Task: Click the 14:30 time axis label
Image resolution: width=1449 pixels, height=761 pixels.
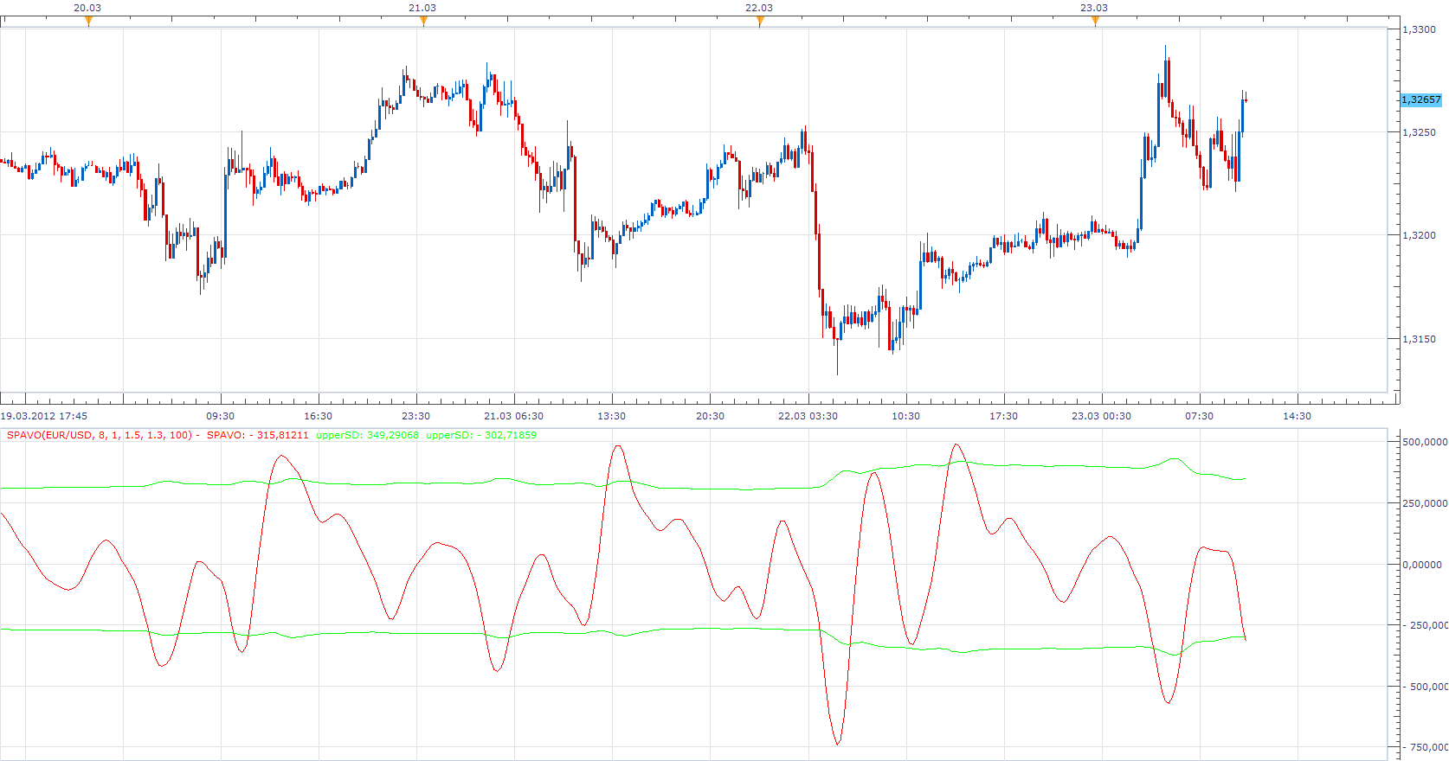Action: (x=1298, y=416)
